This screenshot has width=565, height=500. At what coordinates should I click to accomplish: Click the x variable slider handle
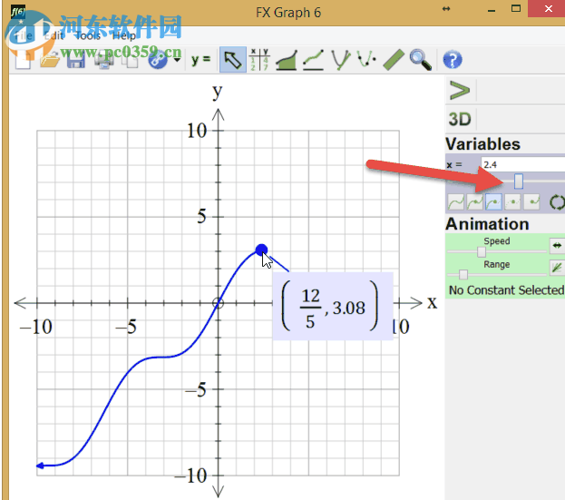pyautogui.click(x=518, y=181)
